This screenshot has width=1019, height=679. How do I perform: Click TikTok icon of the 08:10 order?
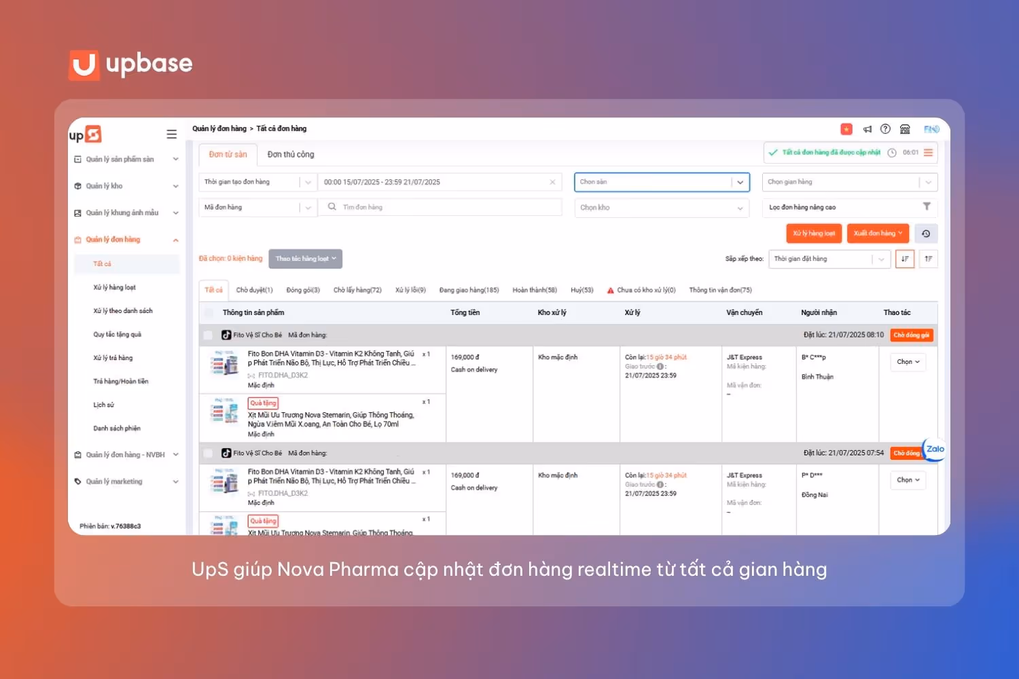click(226, 335)
